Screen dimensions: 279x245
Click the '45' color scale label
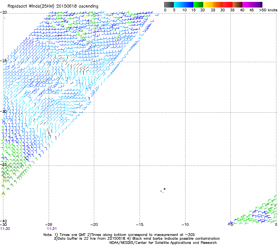click(x=251, y=10)
